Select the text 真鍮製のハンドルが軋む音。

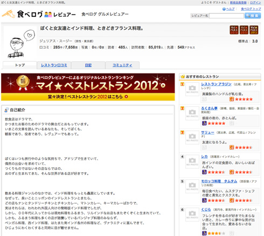tap(223, 94)
